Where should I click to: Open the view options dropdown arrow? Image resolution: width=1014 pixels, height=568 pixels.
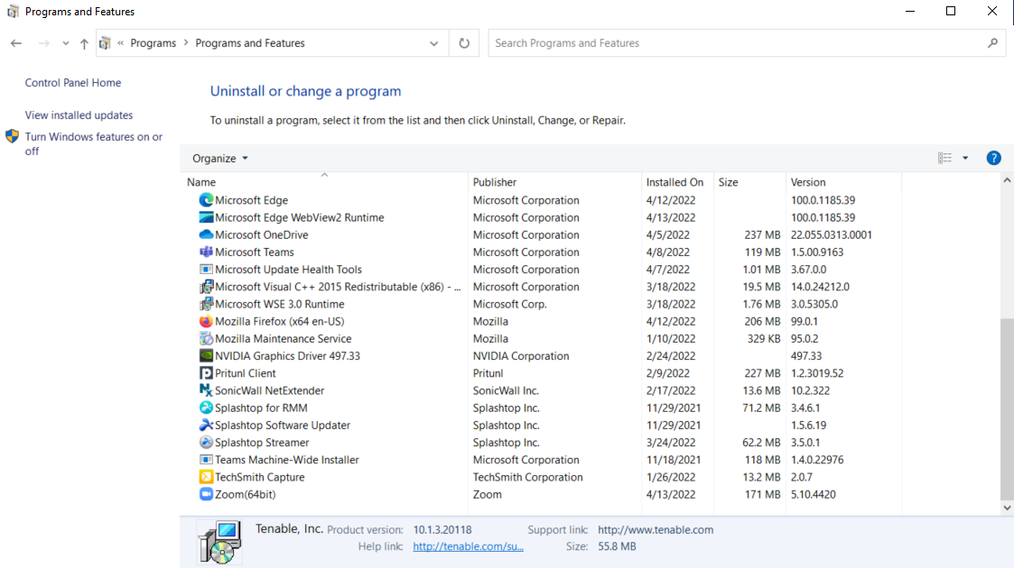coord(965,158)
